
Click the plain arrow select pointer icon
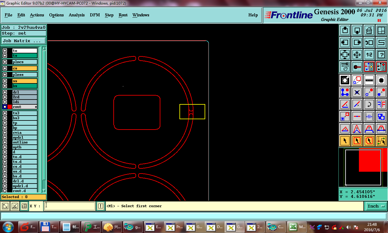click(x=345, y=141)
